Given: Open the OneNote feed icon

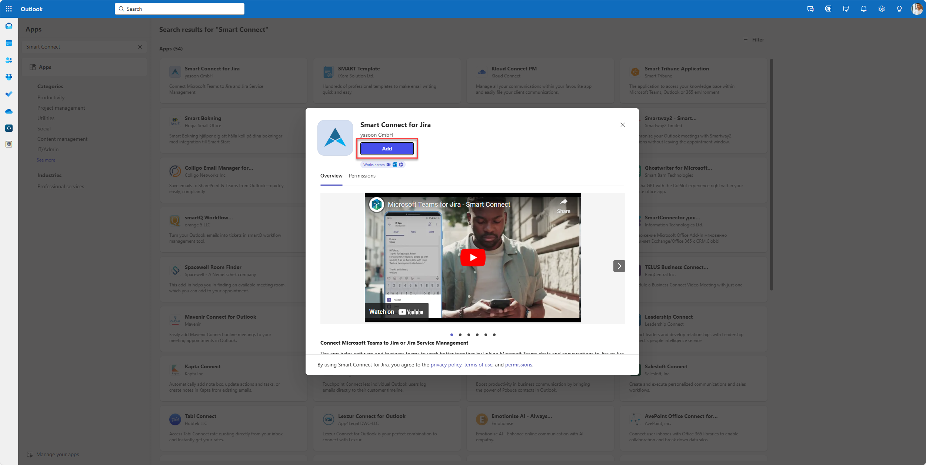Looking at the screenshot, I should [828, 9].
